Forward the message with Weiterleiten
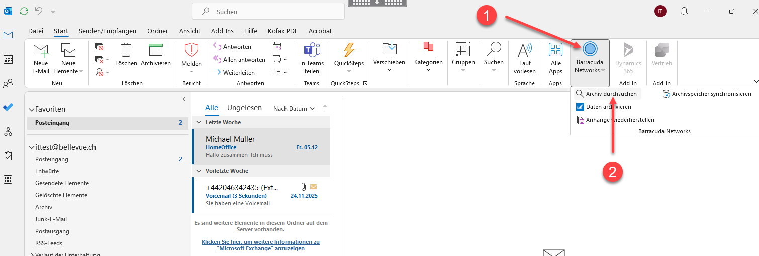 coord(234,73)
